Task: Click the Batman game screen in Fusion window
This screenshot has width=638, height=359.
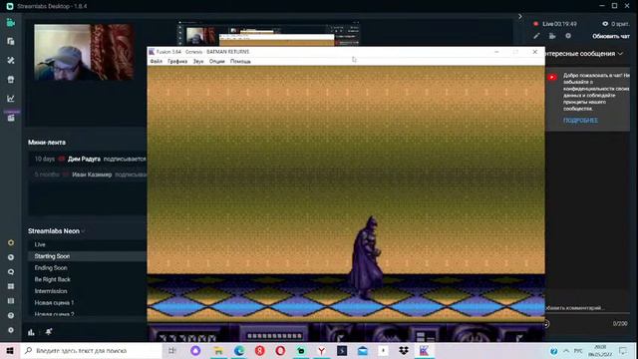Action: [x=346, y=203]
